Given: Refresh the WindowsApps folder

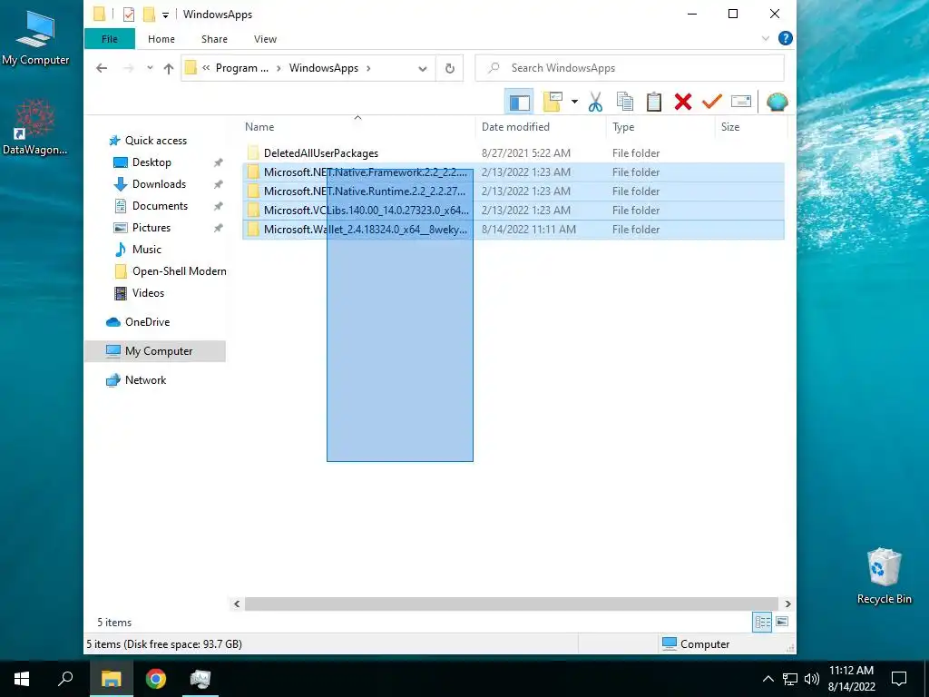Looking at the screenshot, I should (450, 69).
